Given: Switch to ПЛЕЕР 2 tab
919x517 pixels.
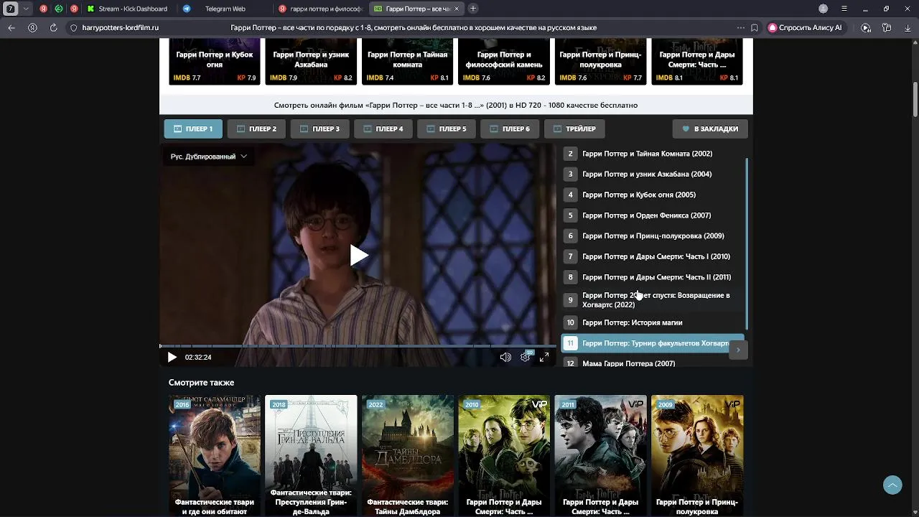Looking at the screenshot, I should (x=256, y=129).
